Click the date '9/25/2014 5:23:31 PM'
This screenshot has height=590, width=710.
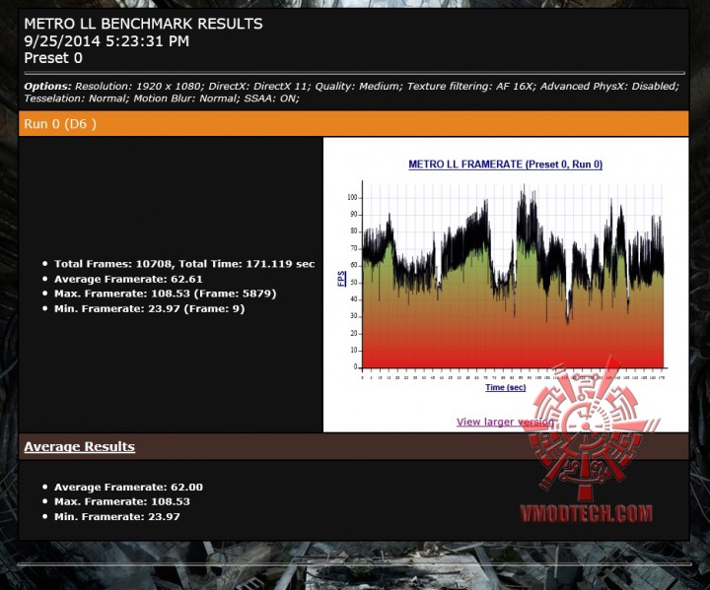point(106,41)
